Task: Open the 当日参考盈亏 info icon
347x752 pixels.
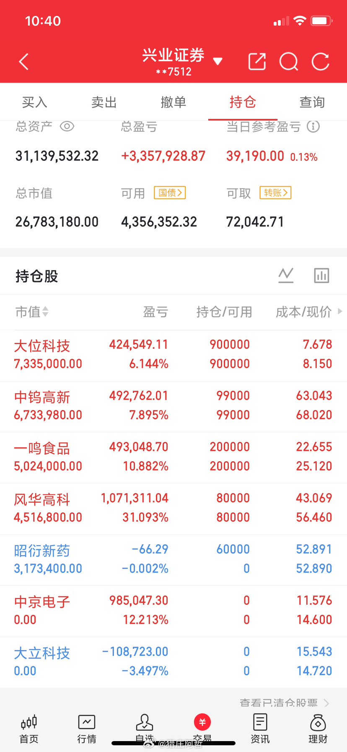Action: (x=313, y=126)
